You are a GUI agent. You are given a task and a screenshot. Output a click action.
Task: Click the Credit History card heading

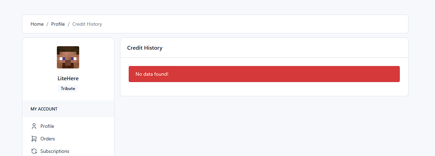(145, 48)
